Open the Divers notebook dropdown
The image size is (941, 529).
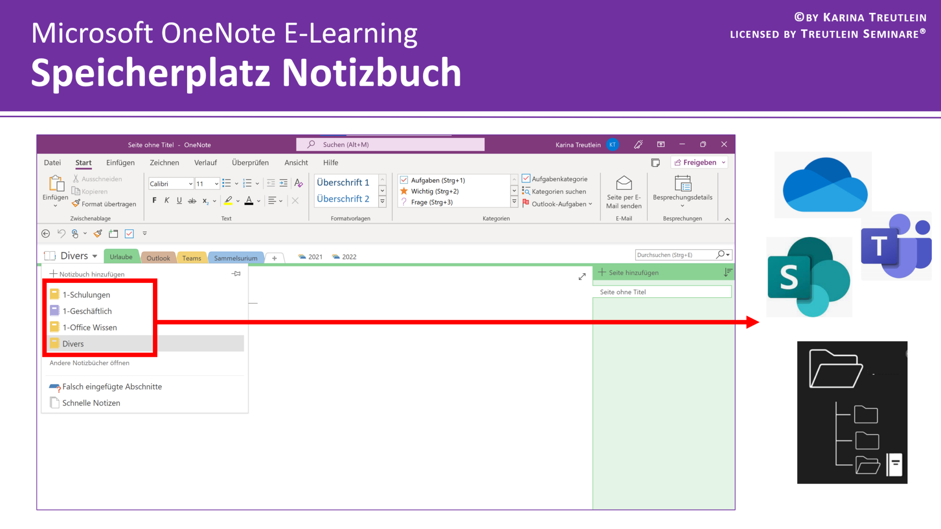95,256
